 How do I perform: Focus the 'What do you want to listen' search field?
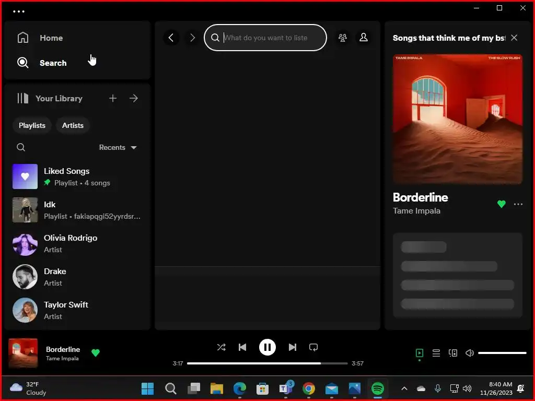click(x=265, y=38)
